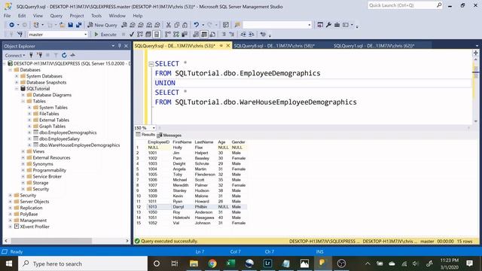
Task: Click the Parse checkmark icon beside Execute
Action: click(x=132, y=35)
